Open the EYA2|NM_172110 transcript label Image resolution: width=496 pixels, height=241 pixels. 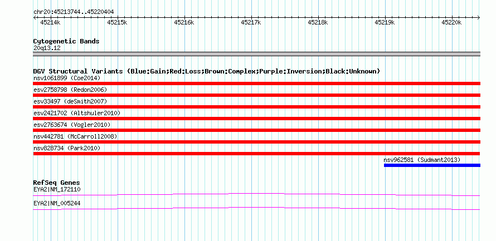57,189
